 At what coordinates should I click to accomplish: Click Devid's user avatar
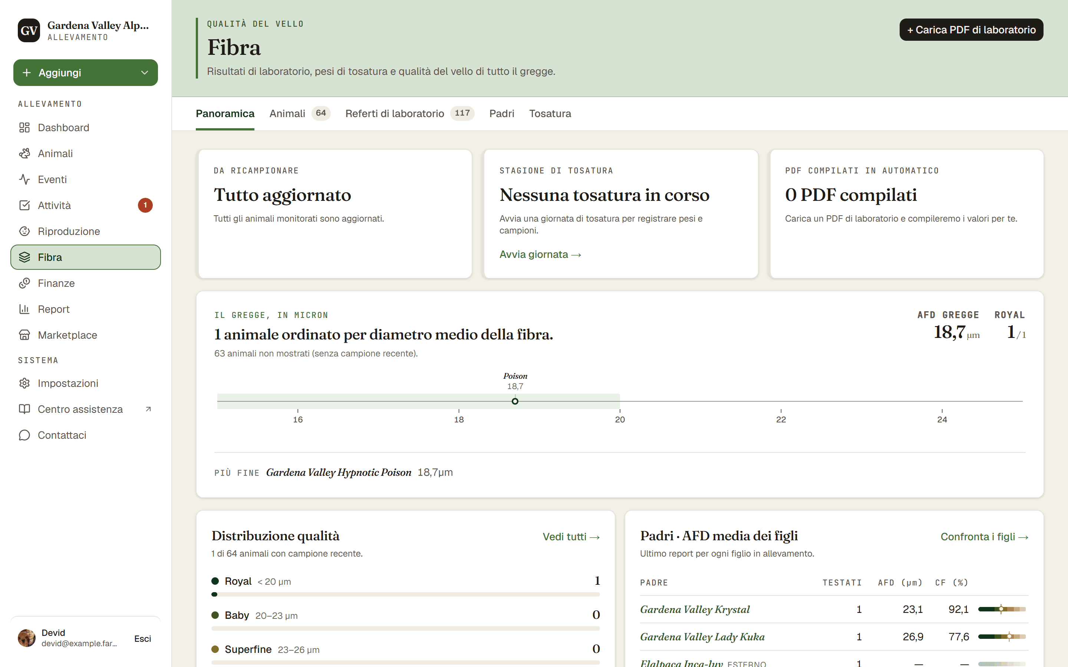[26, 638]
